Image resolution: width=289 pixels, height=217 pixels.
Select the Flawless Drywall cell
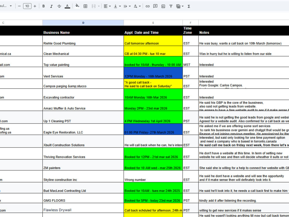[x=83, y=208]
